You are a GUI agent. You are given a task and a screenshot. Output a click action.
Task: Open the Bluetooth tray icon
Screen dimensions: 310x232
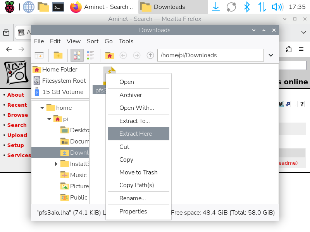[x=246, y=7]
